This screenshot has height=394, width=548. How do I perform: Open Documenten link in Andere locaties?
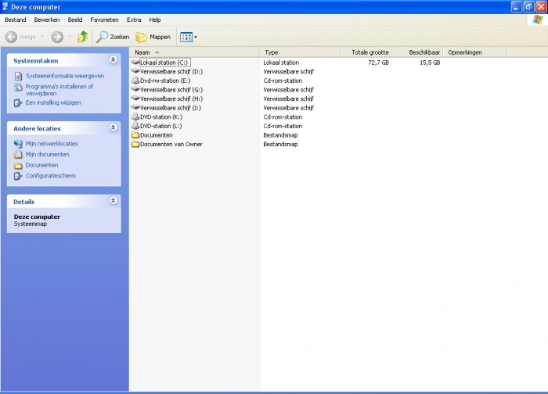click(x=41, y=165)
